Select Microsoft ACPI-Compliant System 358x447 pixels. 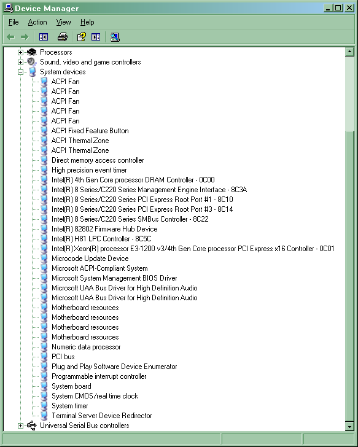pyautogui.click(x=99, y=268)
